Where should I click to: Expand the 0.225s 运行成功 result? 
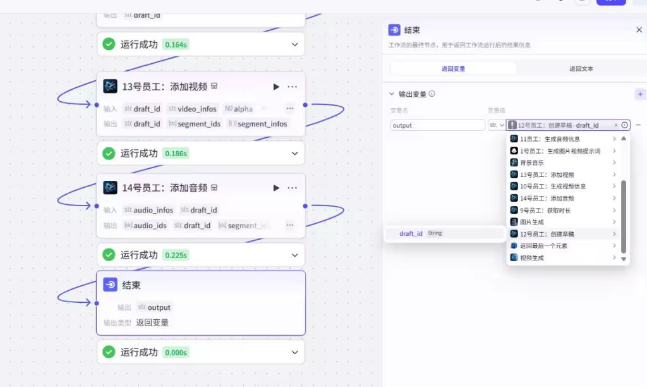click(x=294, y=255)
